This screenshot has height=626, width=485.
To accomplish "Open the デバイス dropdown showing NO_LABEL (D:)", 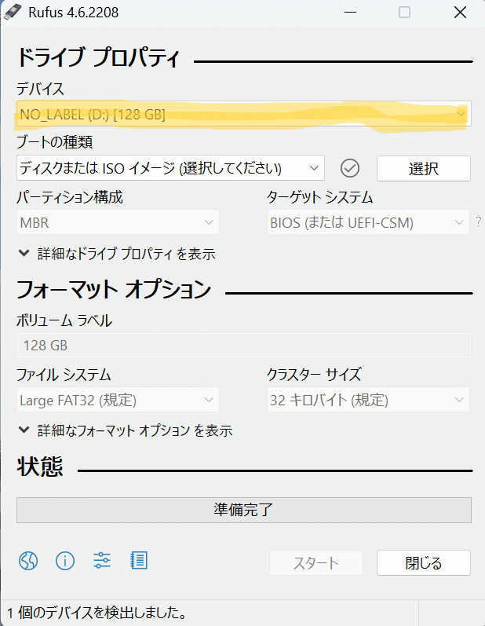I will (244, 114).
